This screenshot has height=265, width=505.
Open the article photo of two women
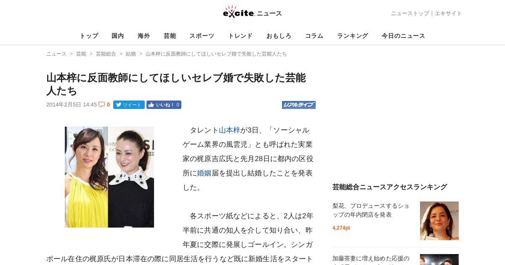pyautogui.click(x=109, y=177)
